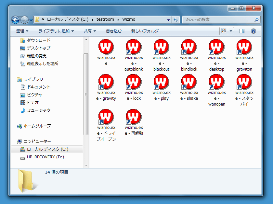The image size is (273, 204).
Task: Toggle the preview pane button
Action: pyautogui.click(x=242, y=31)
